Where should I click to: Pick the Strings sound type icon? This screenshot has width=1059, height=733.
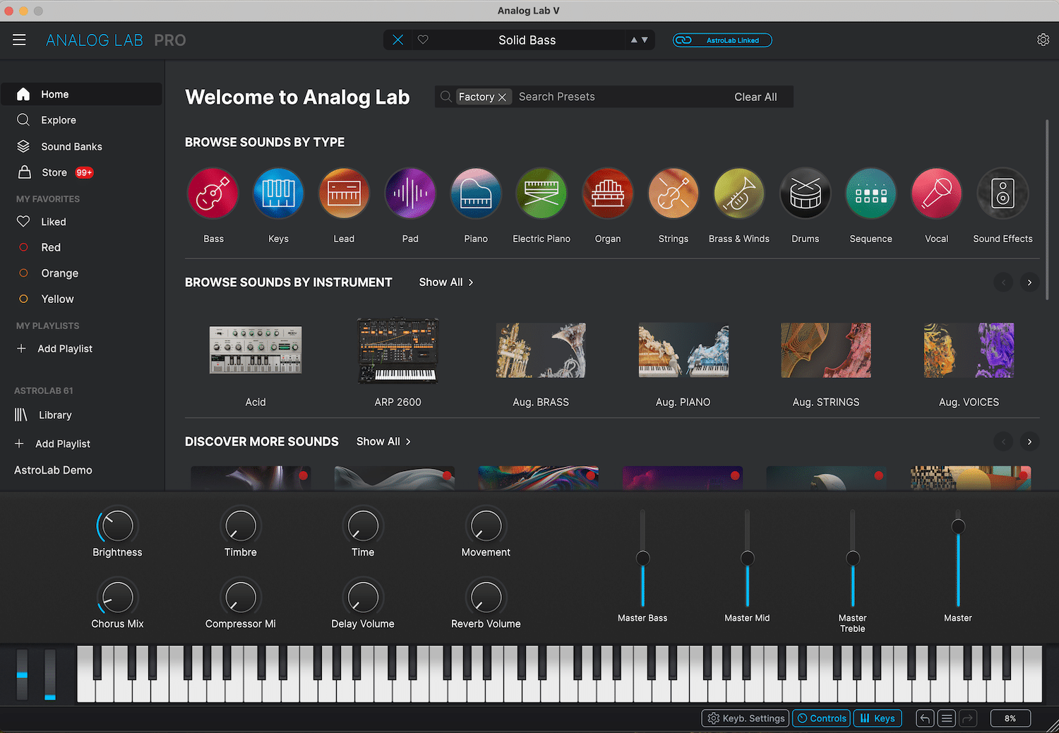(674, 193)
